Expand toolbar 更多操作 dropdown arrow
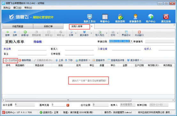Screen dimensions: 177x116 point(91,33)
